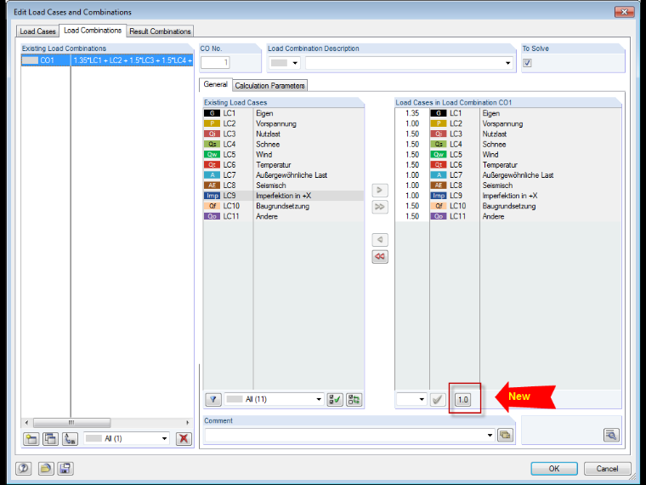Click the Cancel button
This screenshot has height=485, width=646.
[x=607, y=469]
